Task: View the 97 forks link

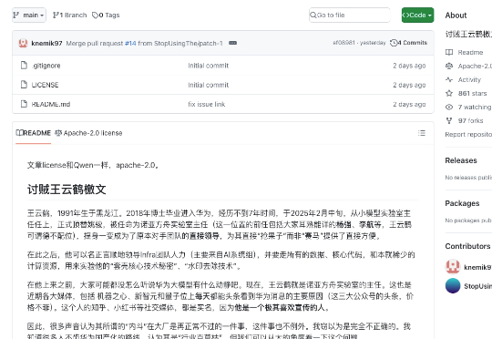Action: click(x=470, y=120)
